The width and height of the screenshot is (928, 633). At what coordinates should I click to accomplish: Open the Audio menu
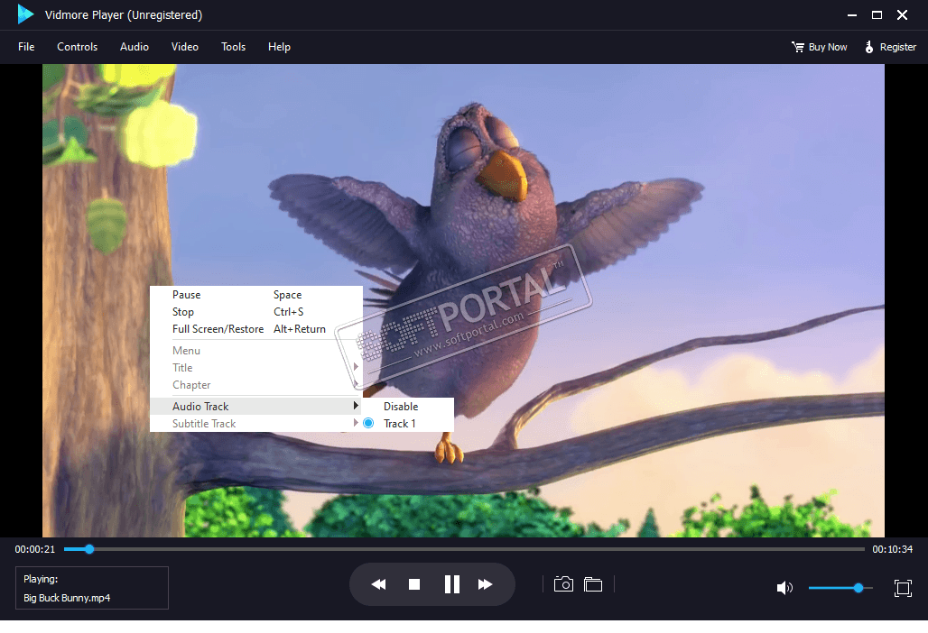[x=135, y=47]
